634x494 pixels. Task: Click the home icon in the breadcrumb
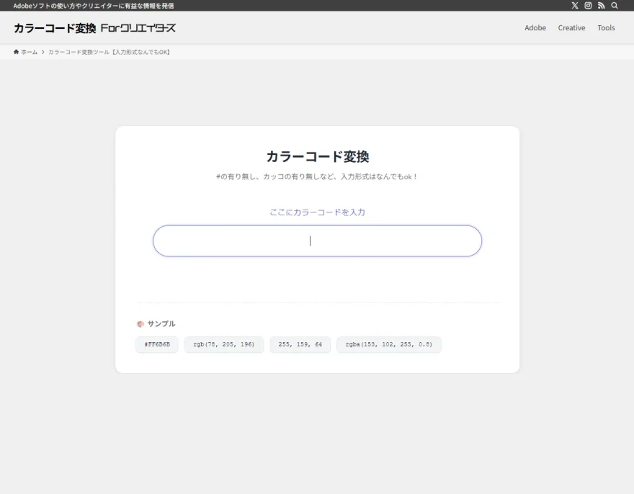pyautogui.click(x=16, y=51)
